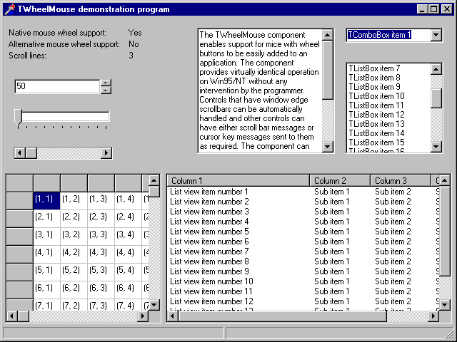The height and width of the screenshot is (342, 457).
Task: Click the list box scrollbar thumb
Action: pos(436,98)
